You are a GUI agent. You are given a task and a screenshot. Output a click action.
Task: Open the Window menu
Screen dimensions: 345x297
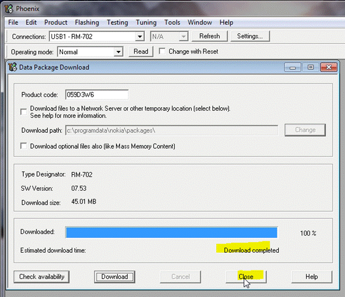(200, 23)
